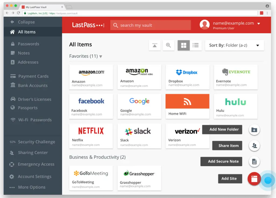276x198 pixels.
Task: Switch to grid view
Action: (183, 45)
